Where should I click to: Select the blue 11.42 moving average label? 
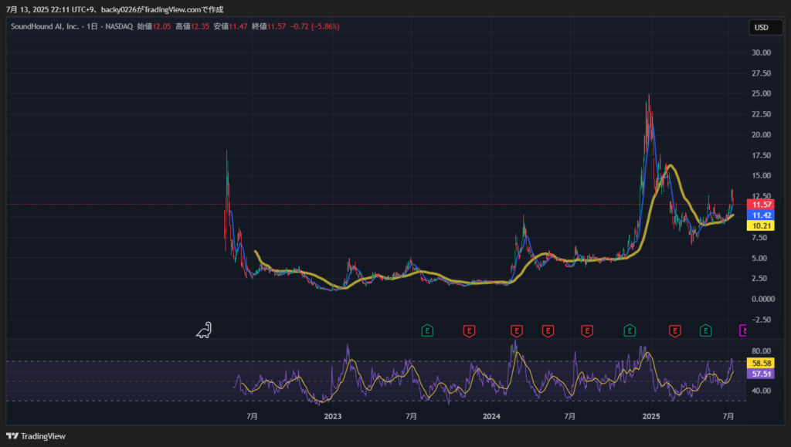761,215
